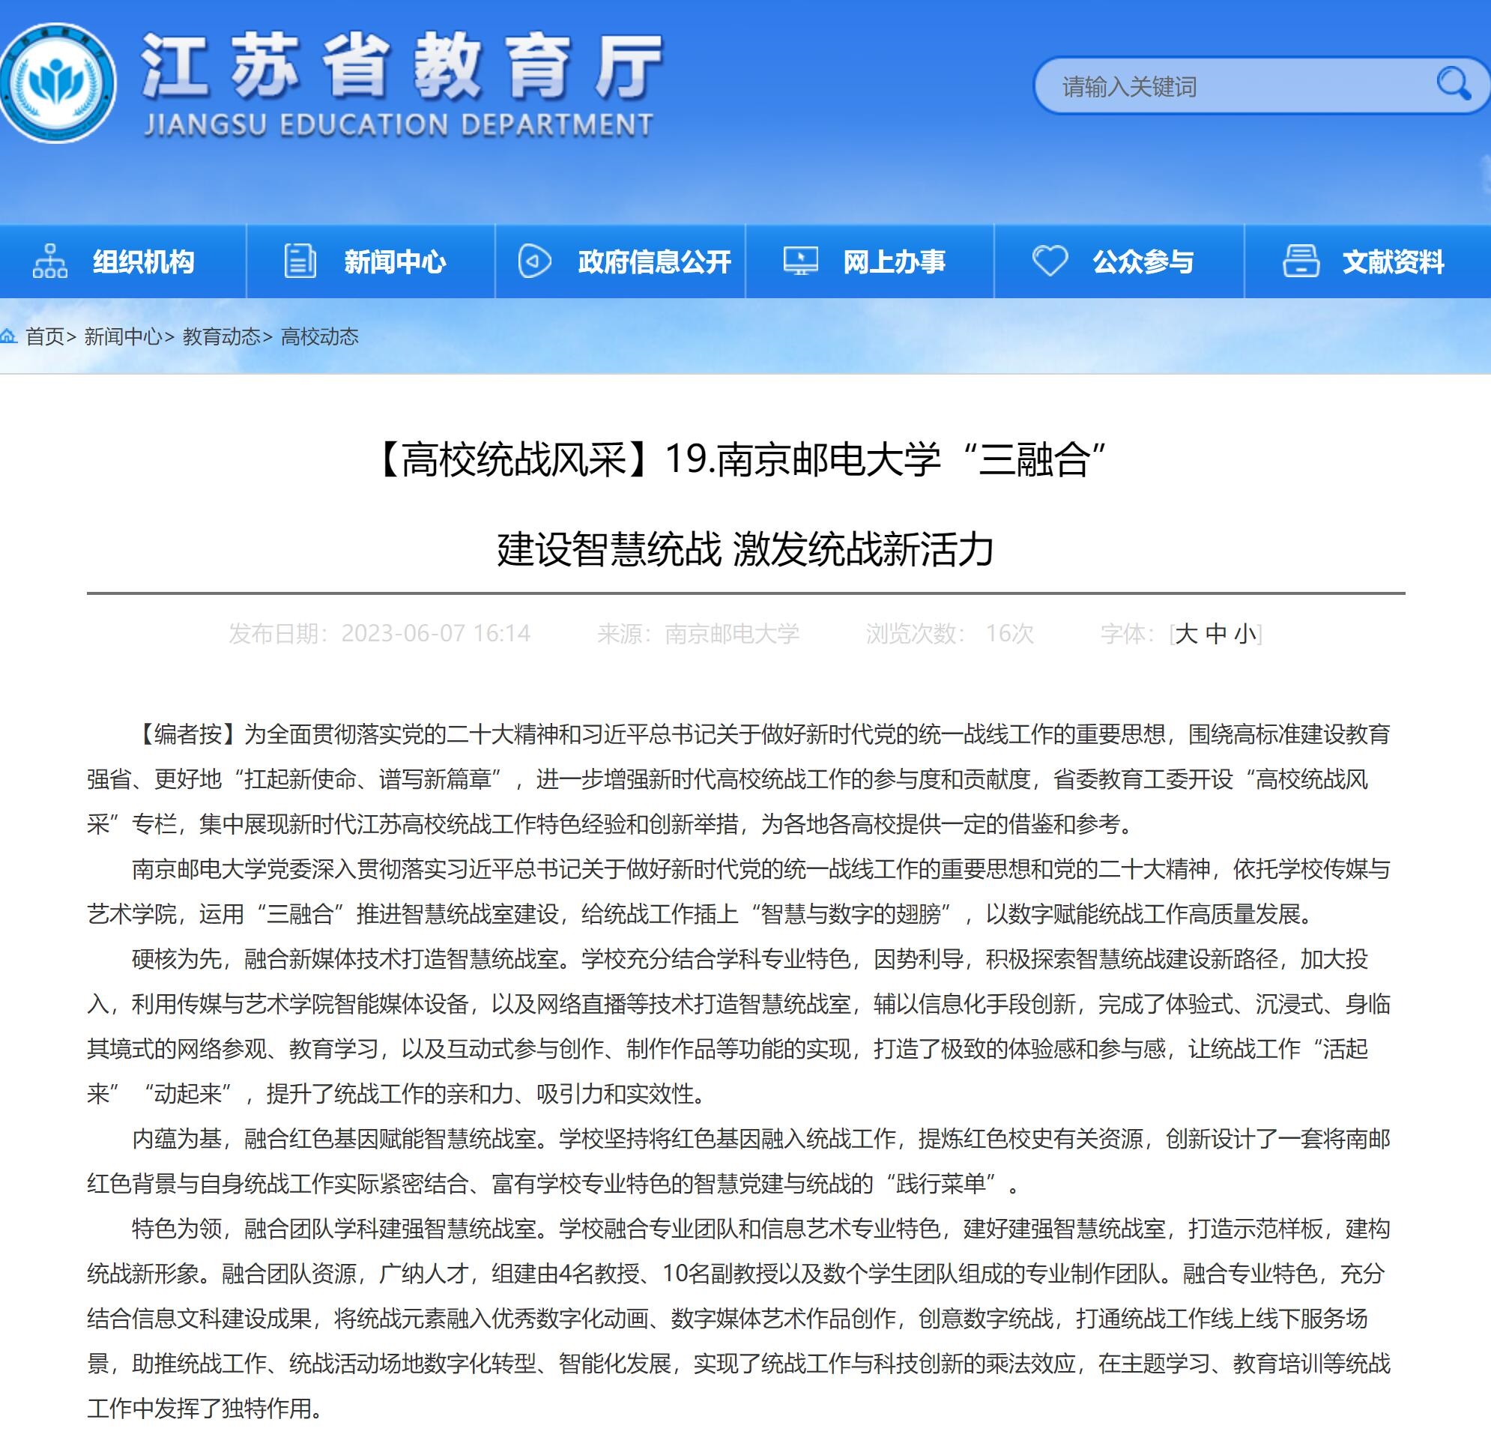Open the 新闻中心 navigation menu
This screenshot has height=1452, width=1491.
tap(394, 261)
